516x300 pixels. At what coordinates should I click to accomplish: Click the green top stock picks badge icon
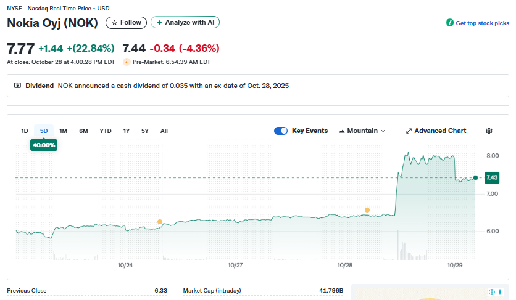point(450,23)
